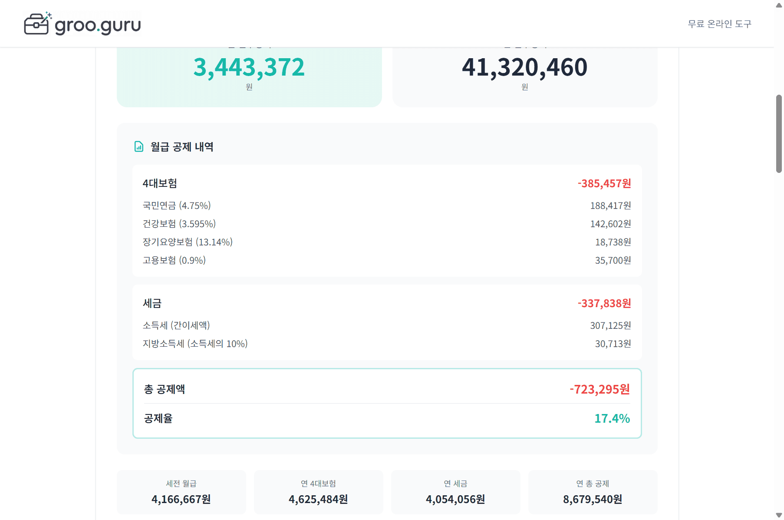
Task: Click the scrollbar down arrow
Action: point(779,515)
